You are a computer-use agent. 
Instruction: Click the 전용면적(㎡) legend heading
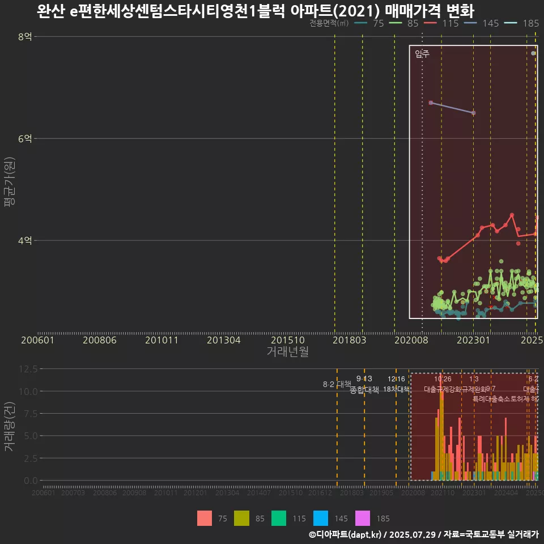[329, 23]
